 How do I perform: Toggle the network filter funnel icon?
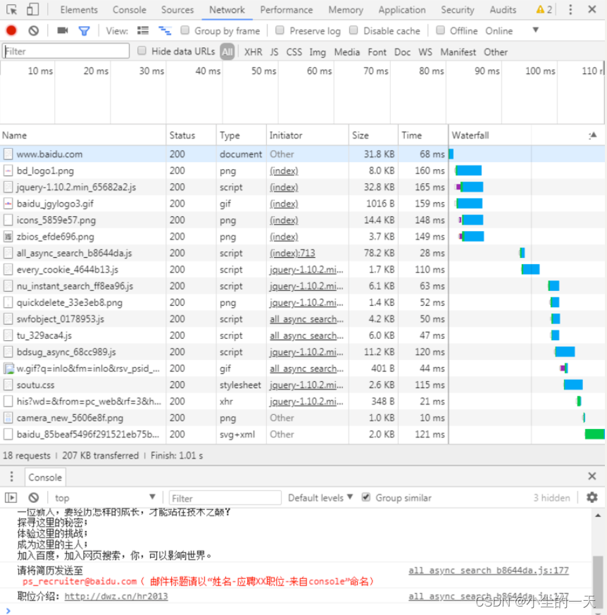click(x=84, y=30)
